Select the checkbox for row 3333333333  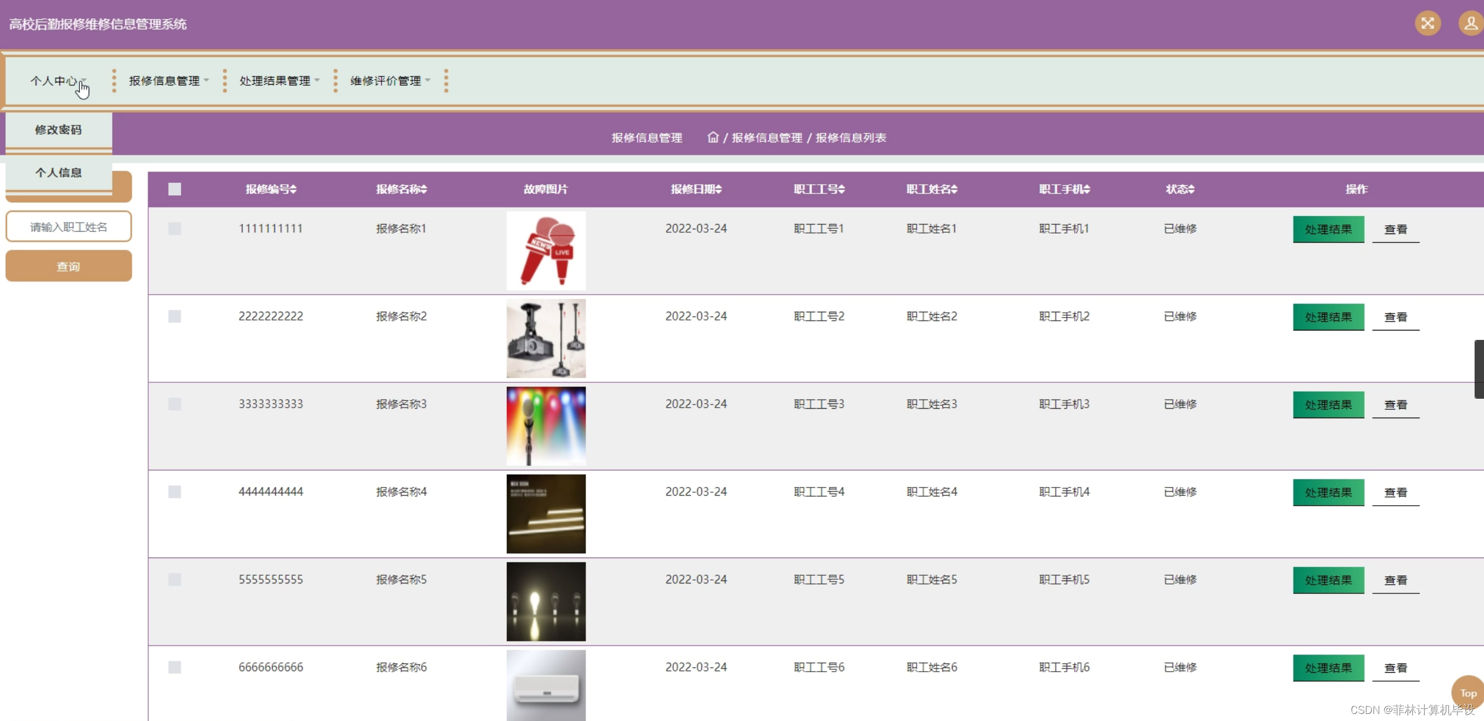point(175,404)
